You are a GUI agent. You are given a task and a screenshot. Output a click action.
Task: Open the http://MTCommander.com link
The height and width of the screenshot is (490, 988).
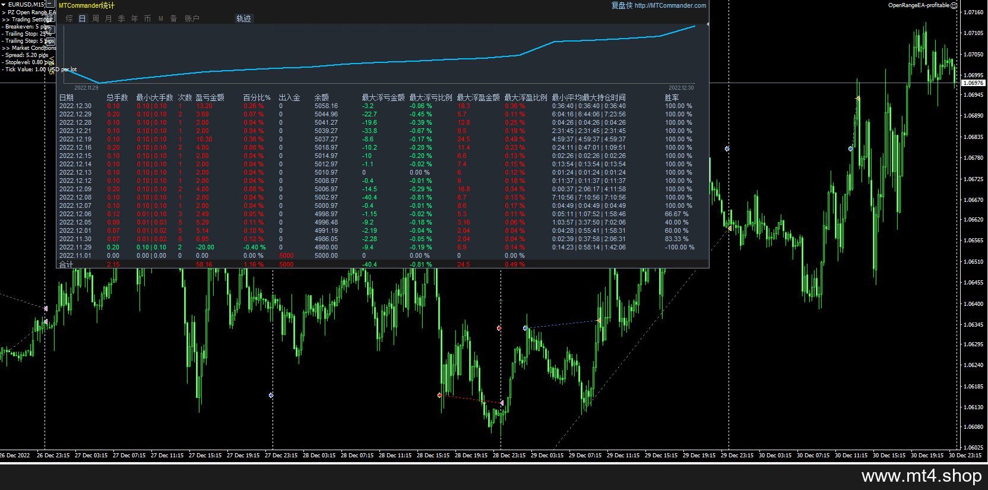click(x=670, y=5)
